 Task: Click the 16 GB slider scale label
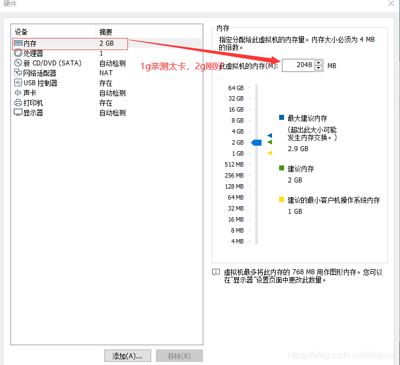point(236,109)
